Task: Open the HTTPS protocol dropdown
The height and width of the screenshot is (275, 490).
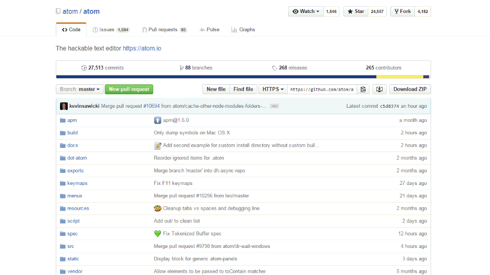Action: coord(273,89)
